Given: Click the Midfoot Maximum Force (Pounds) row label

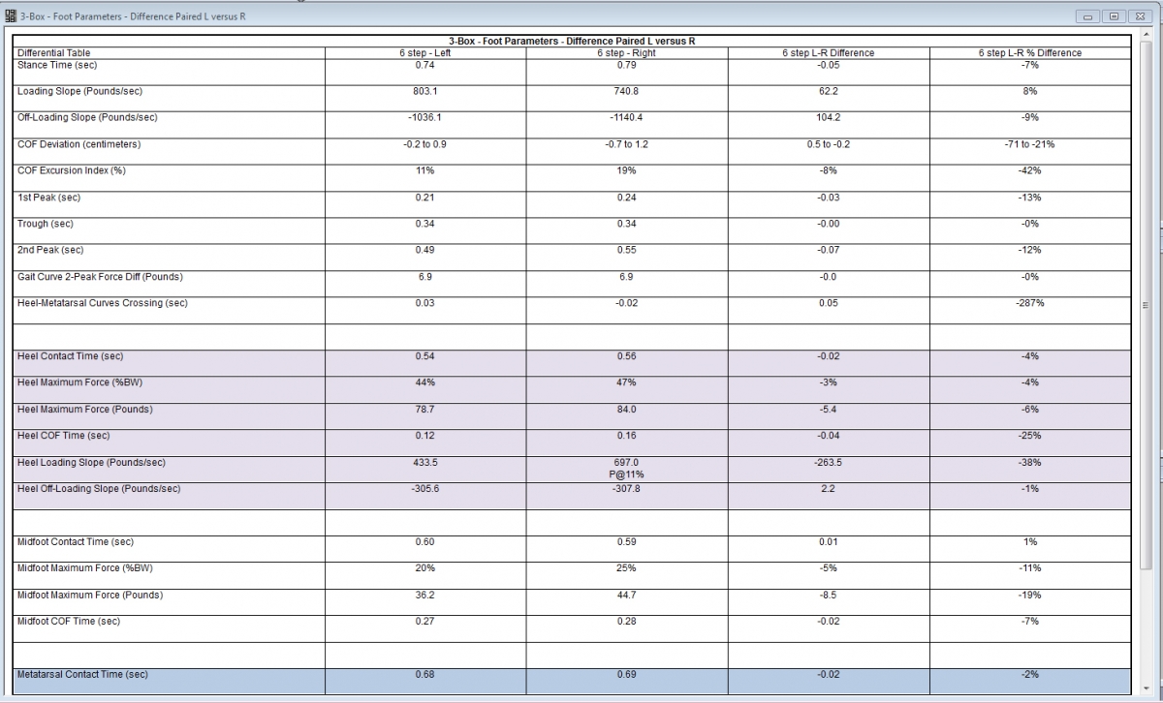Looking at the screenshot, I should [89, 595].
